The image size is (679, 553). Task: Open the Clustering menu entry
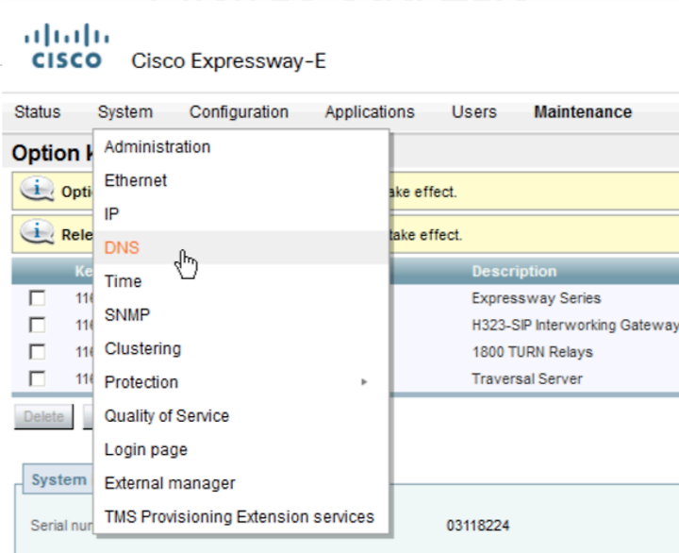(x=241, y=348)
